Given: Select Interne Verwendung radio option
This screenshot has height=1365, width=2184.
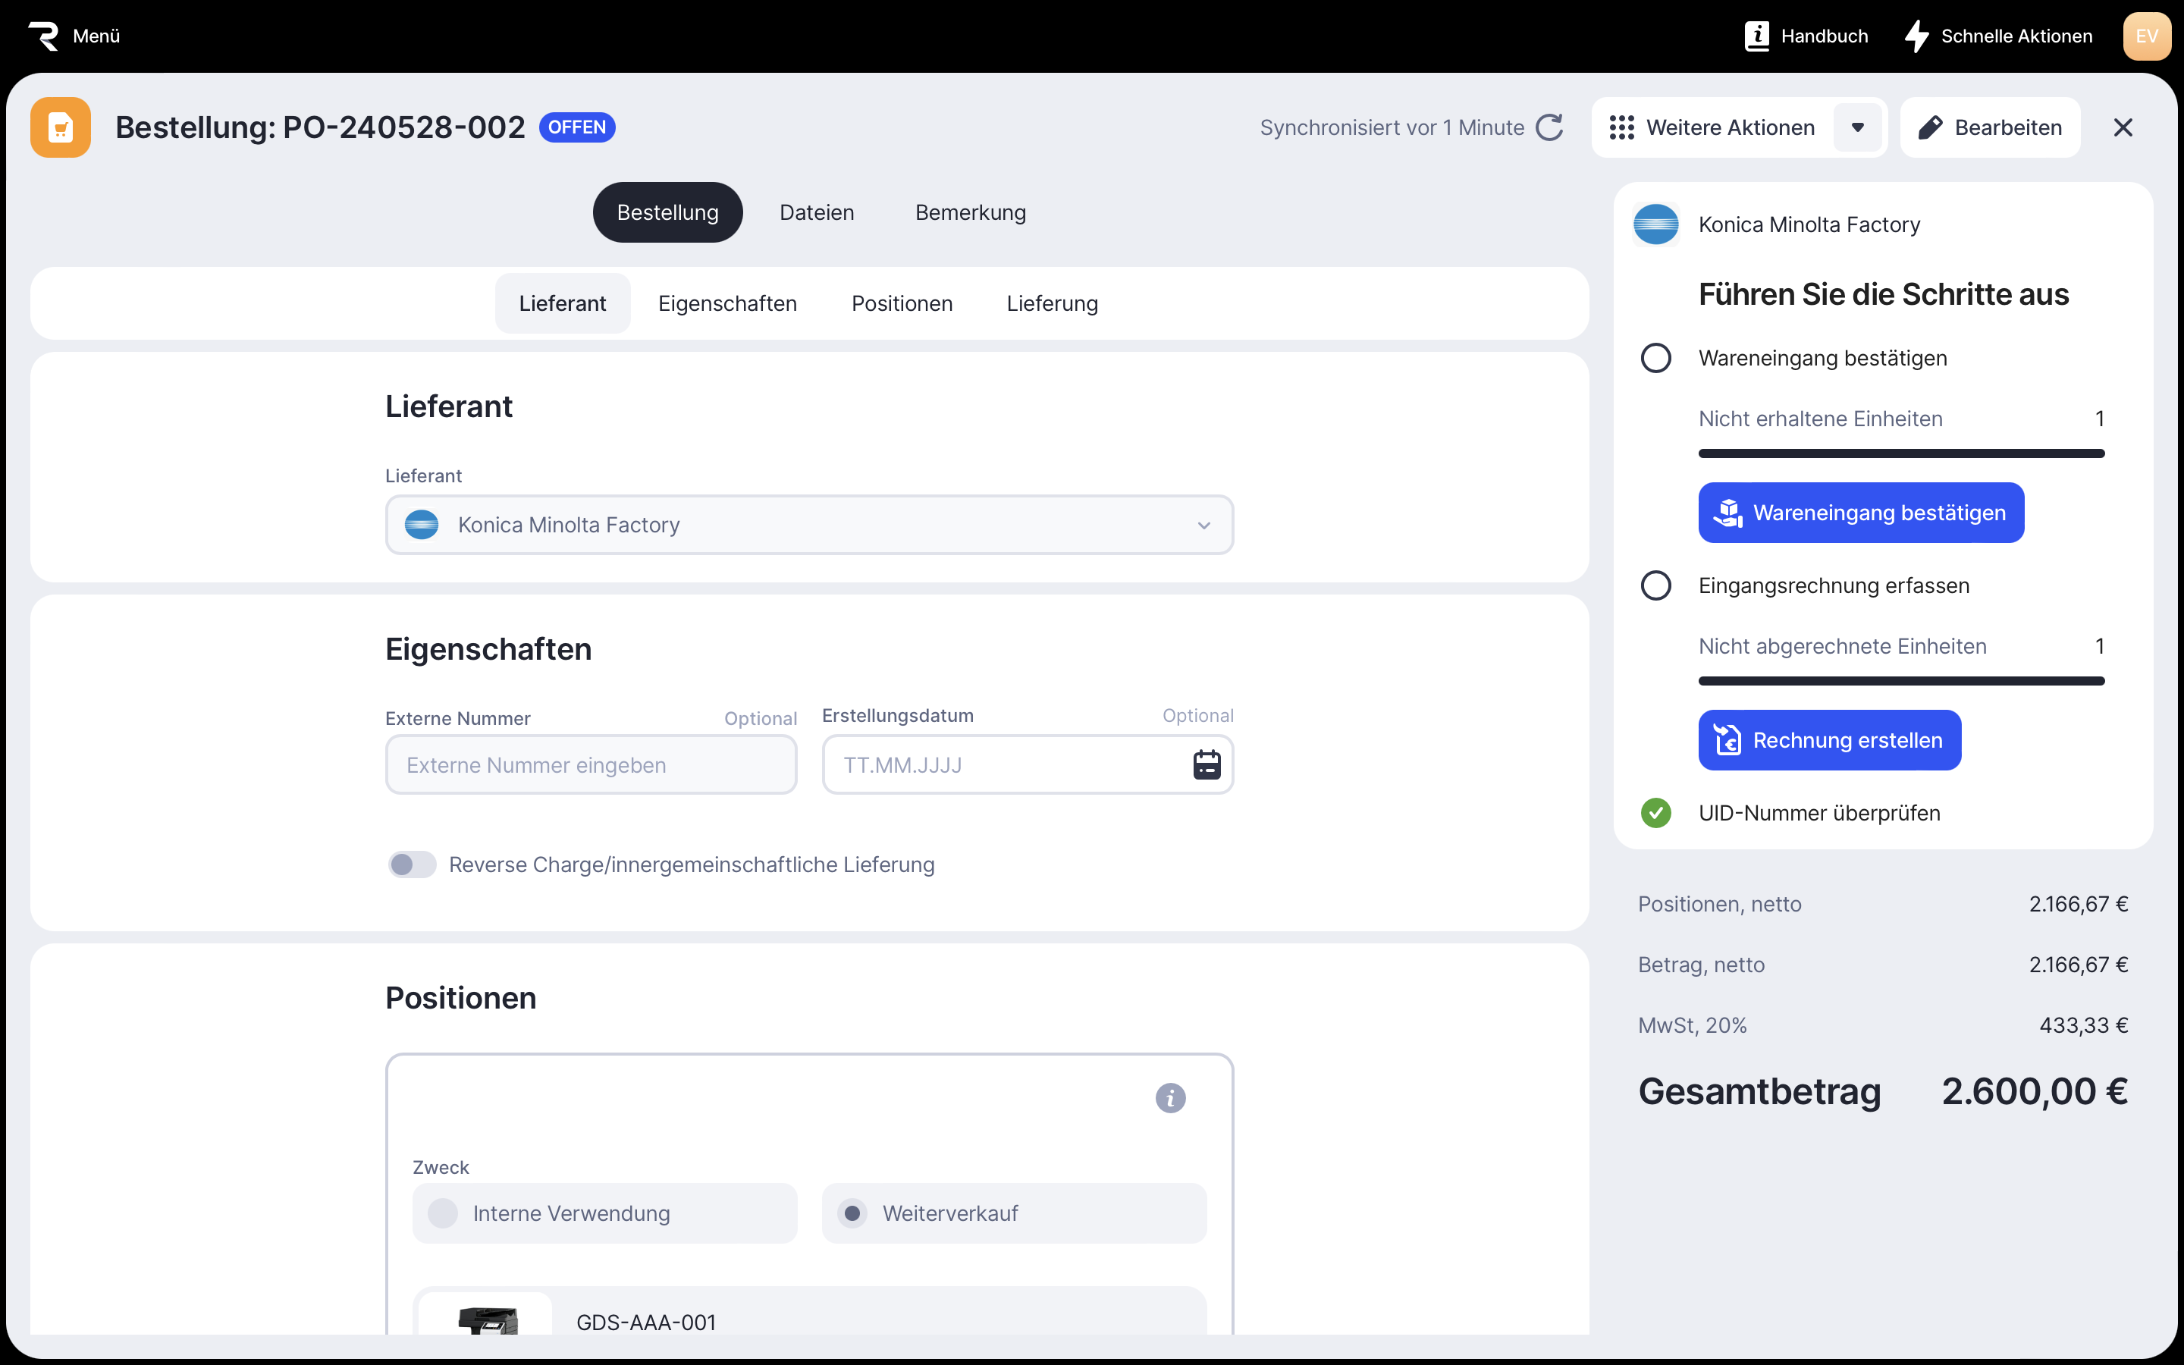Looking at the screenshot, I should pyautogui.click(x=443, y=1213).
